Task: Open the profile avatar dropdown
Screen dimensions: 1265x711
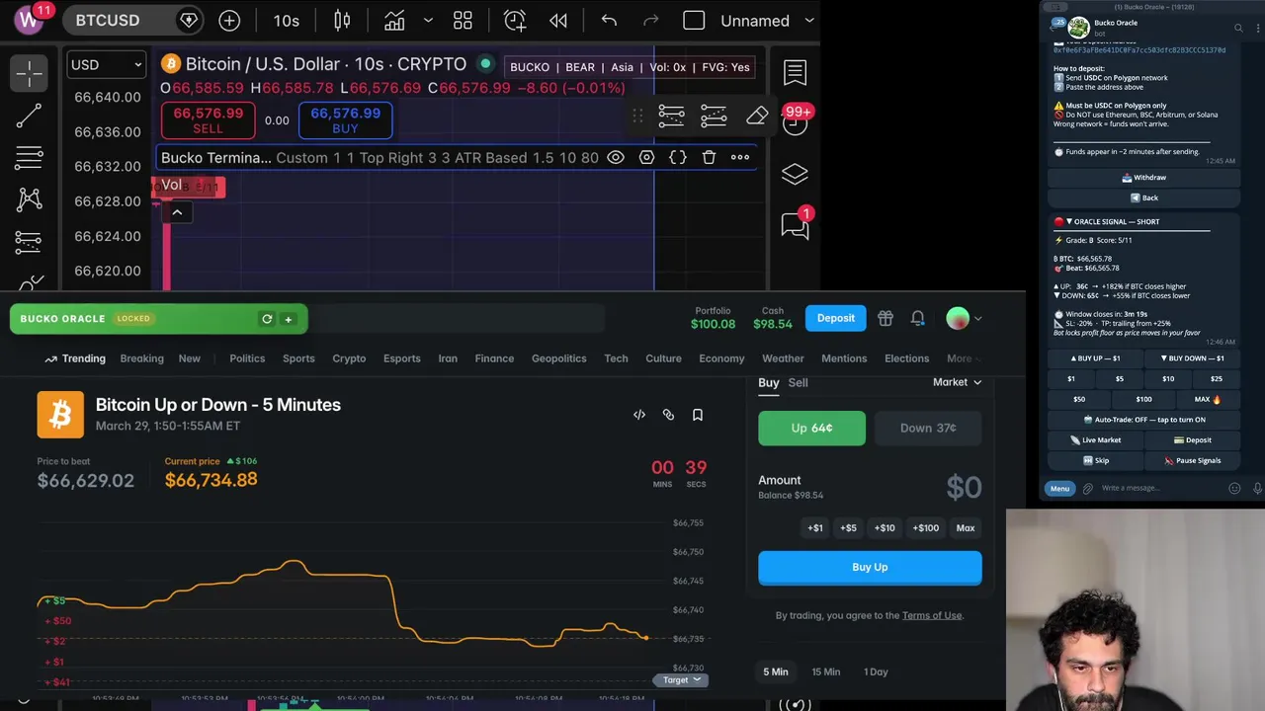Action: [964, 318]
